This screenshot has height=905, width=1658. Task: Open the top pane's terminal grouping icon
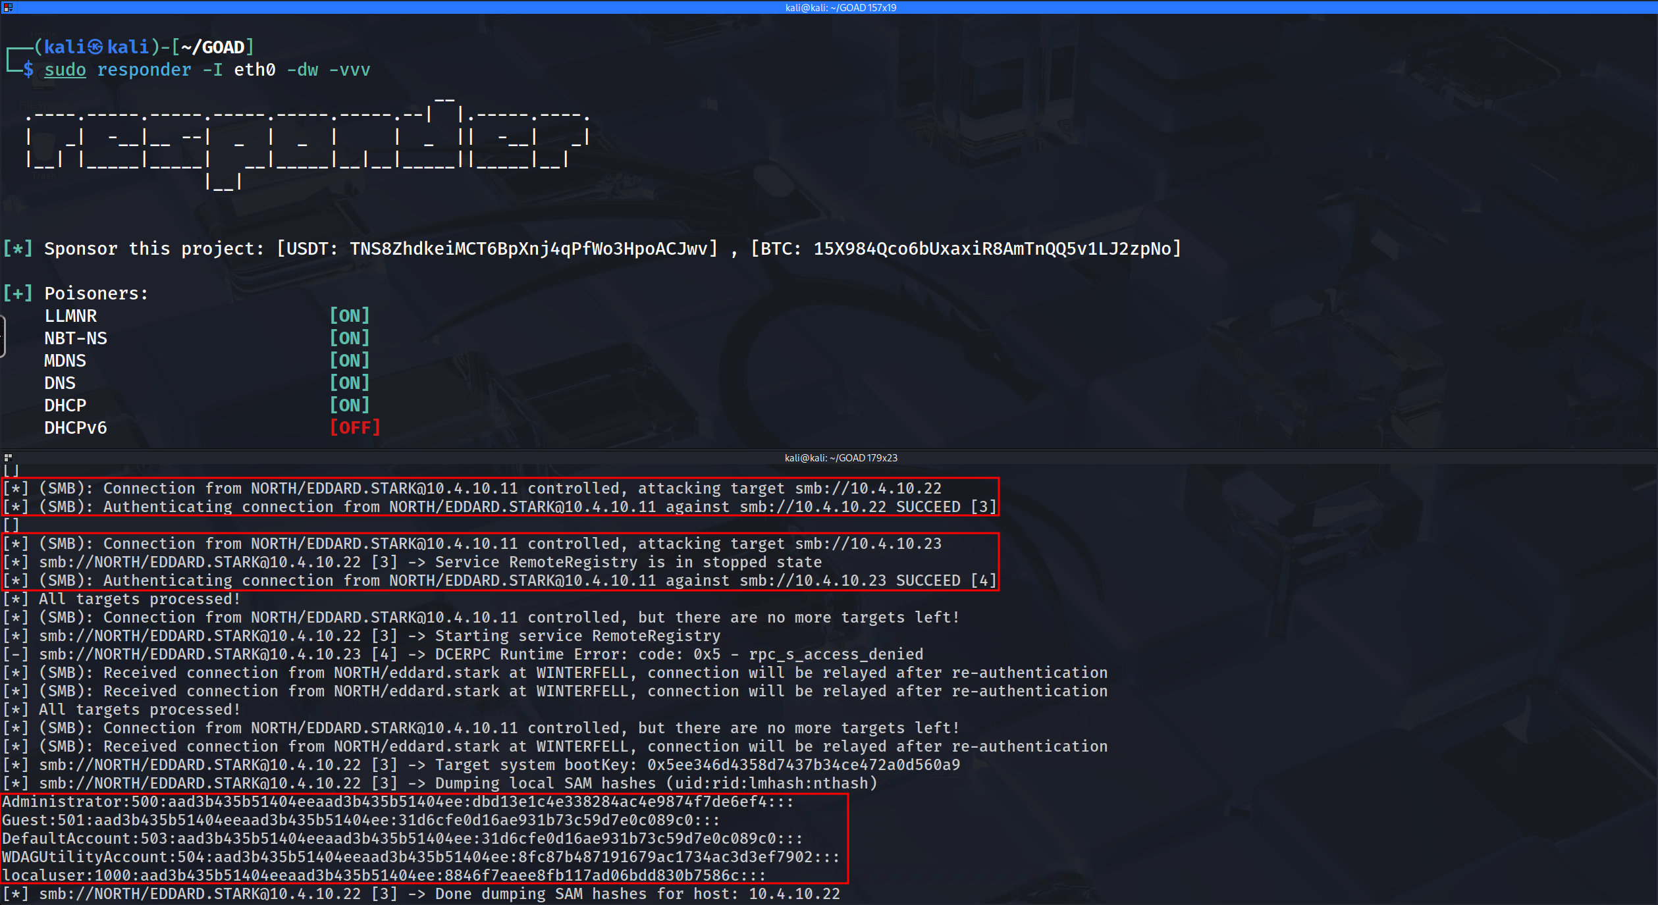click(x=8, y=7)
